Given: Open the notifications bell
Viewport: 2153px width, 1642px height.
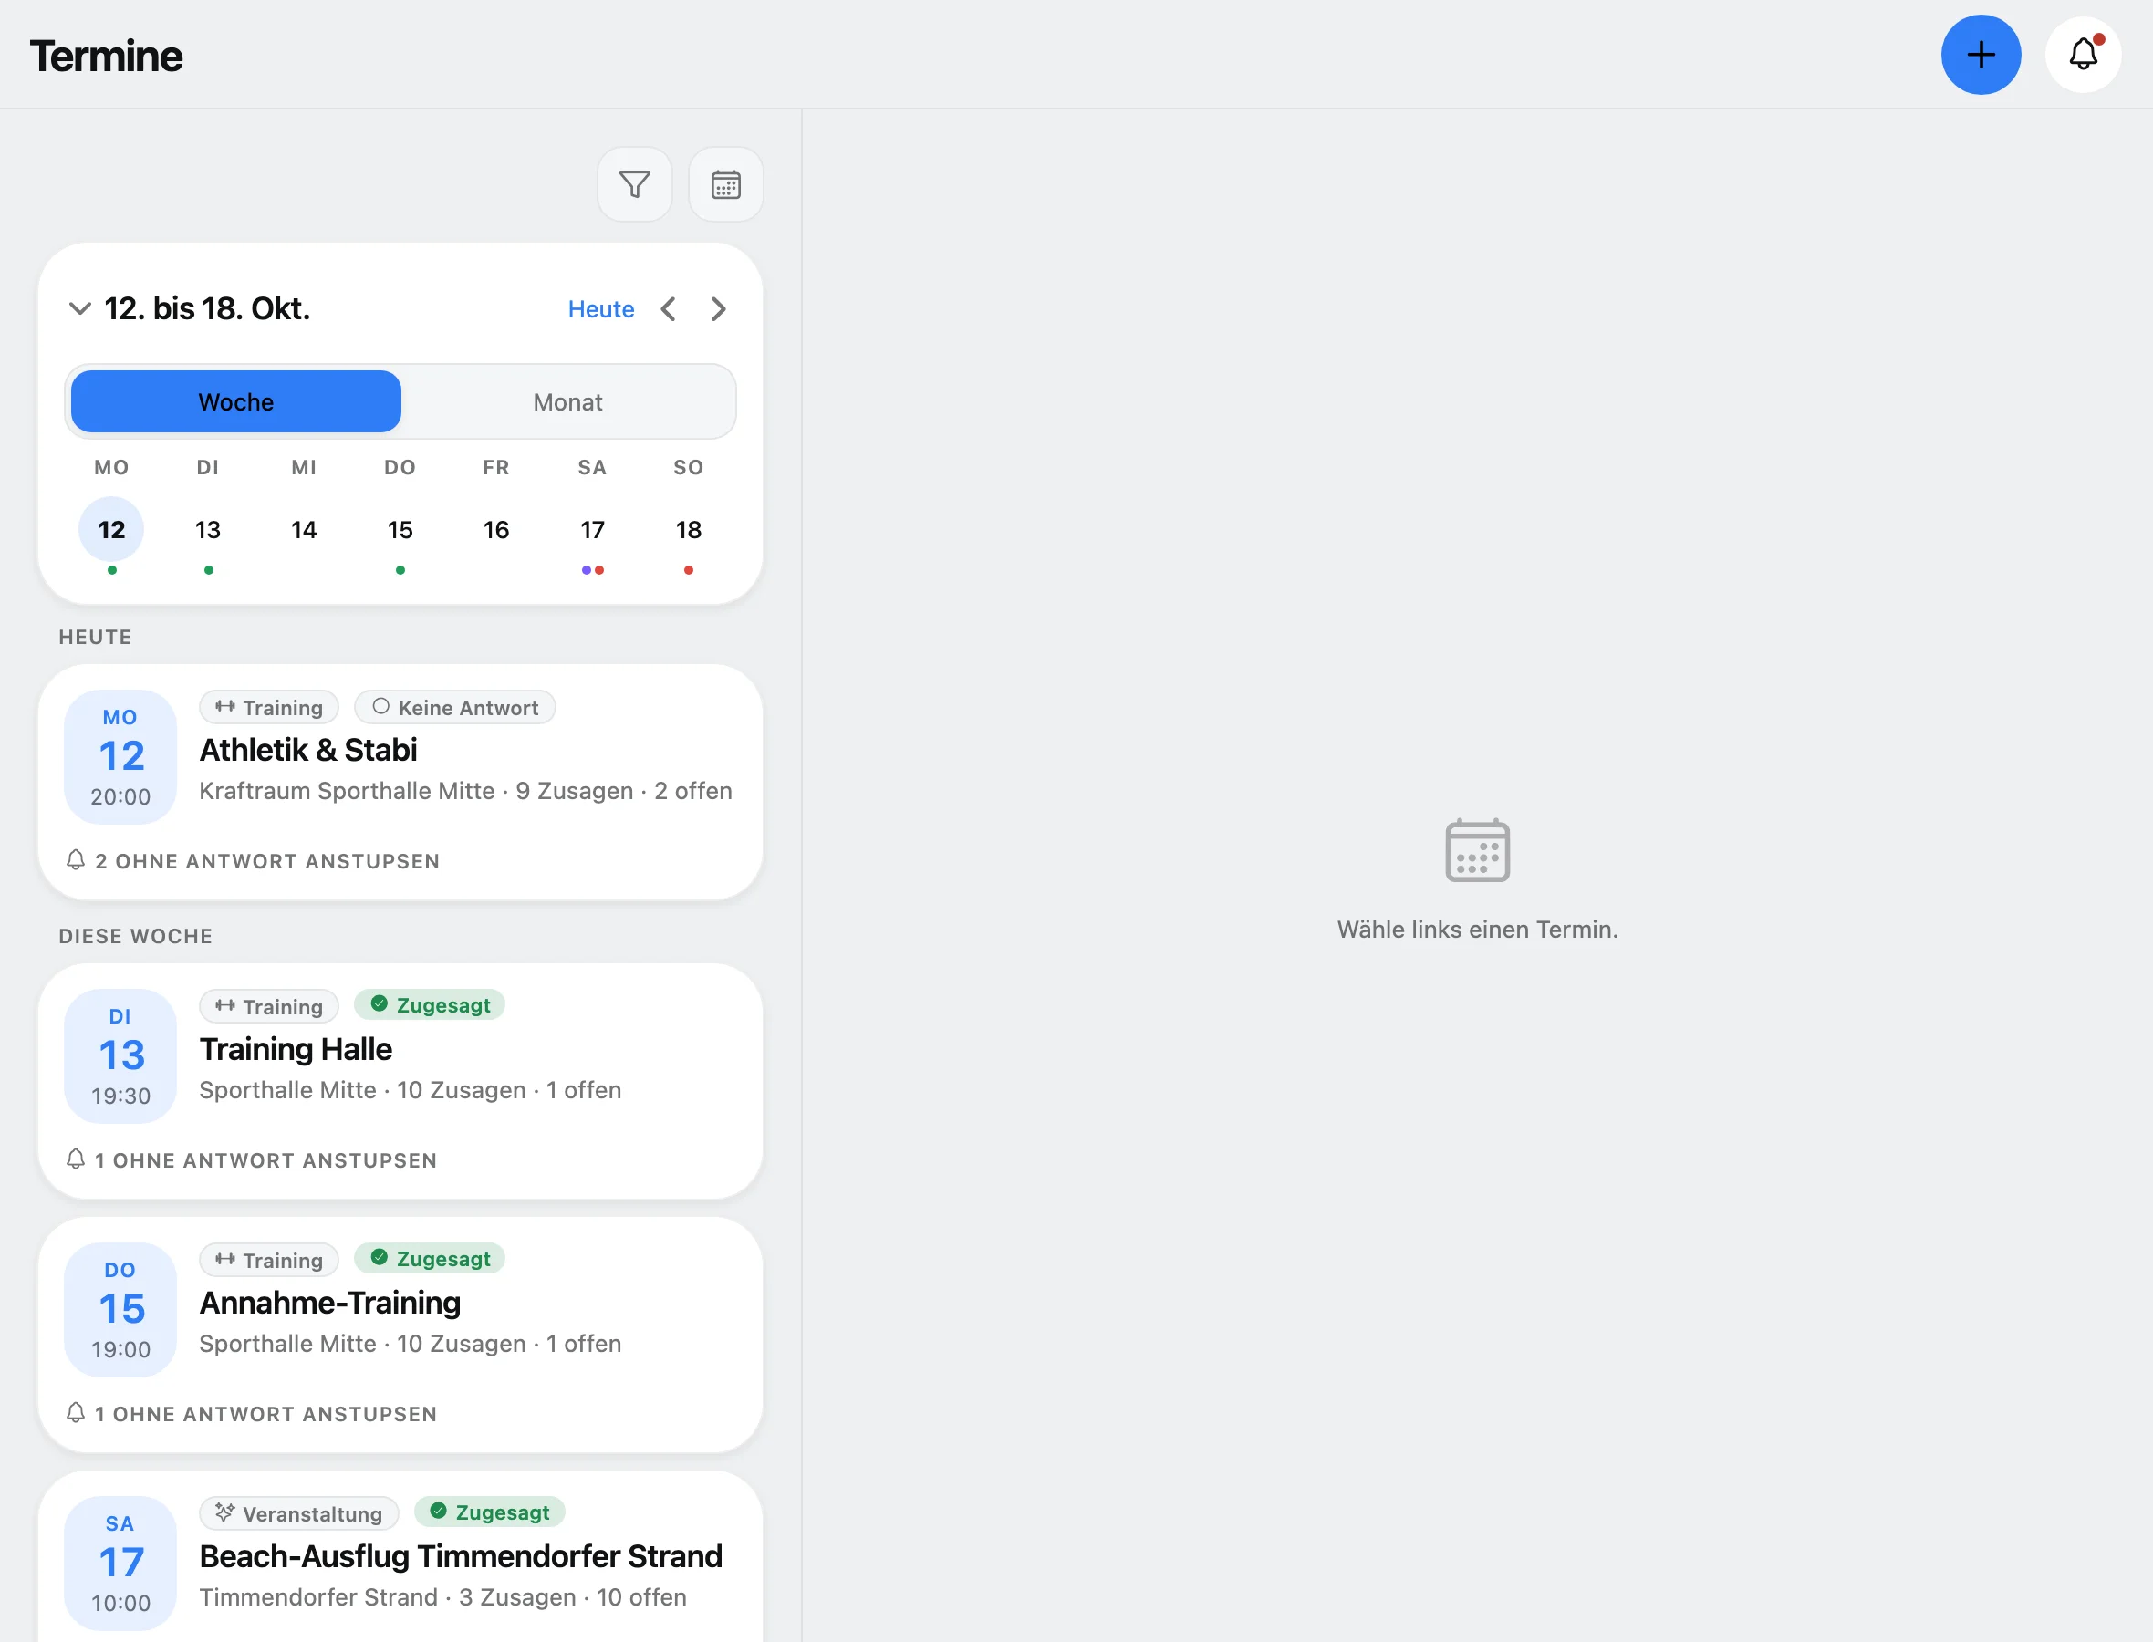Looking at the screenshot, I should (x=2083, y=55).
